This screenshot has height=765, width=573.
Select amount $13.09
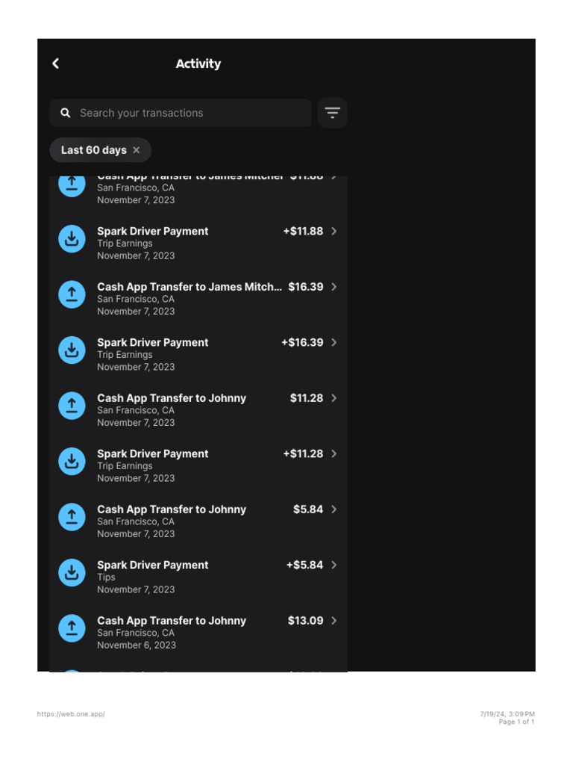[x=305, y=621]
